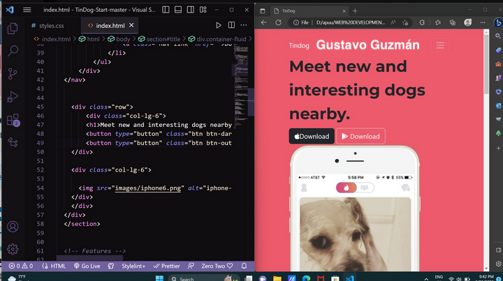This screenshot has height=281, width=503.
Task: Open Customize Layout in title bar
Action: click(x=203, y=10)
